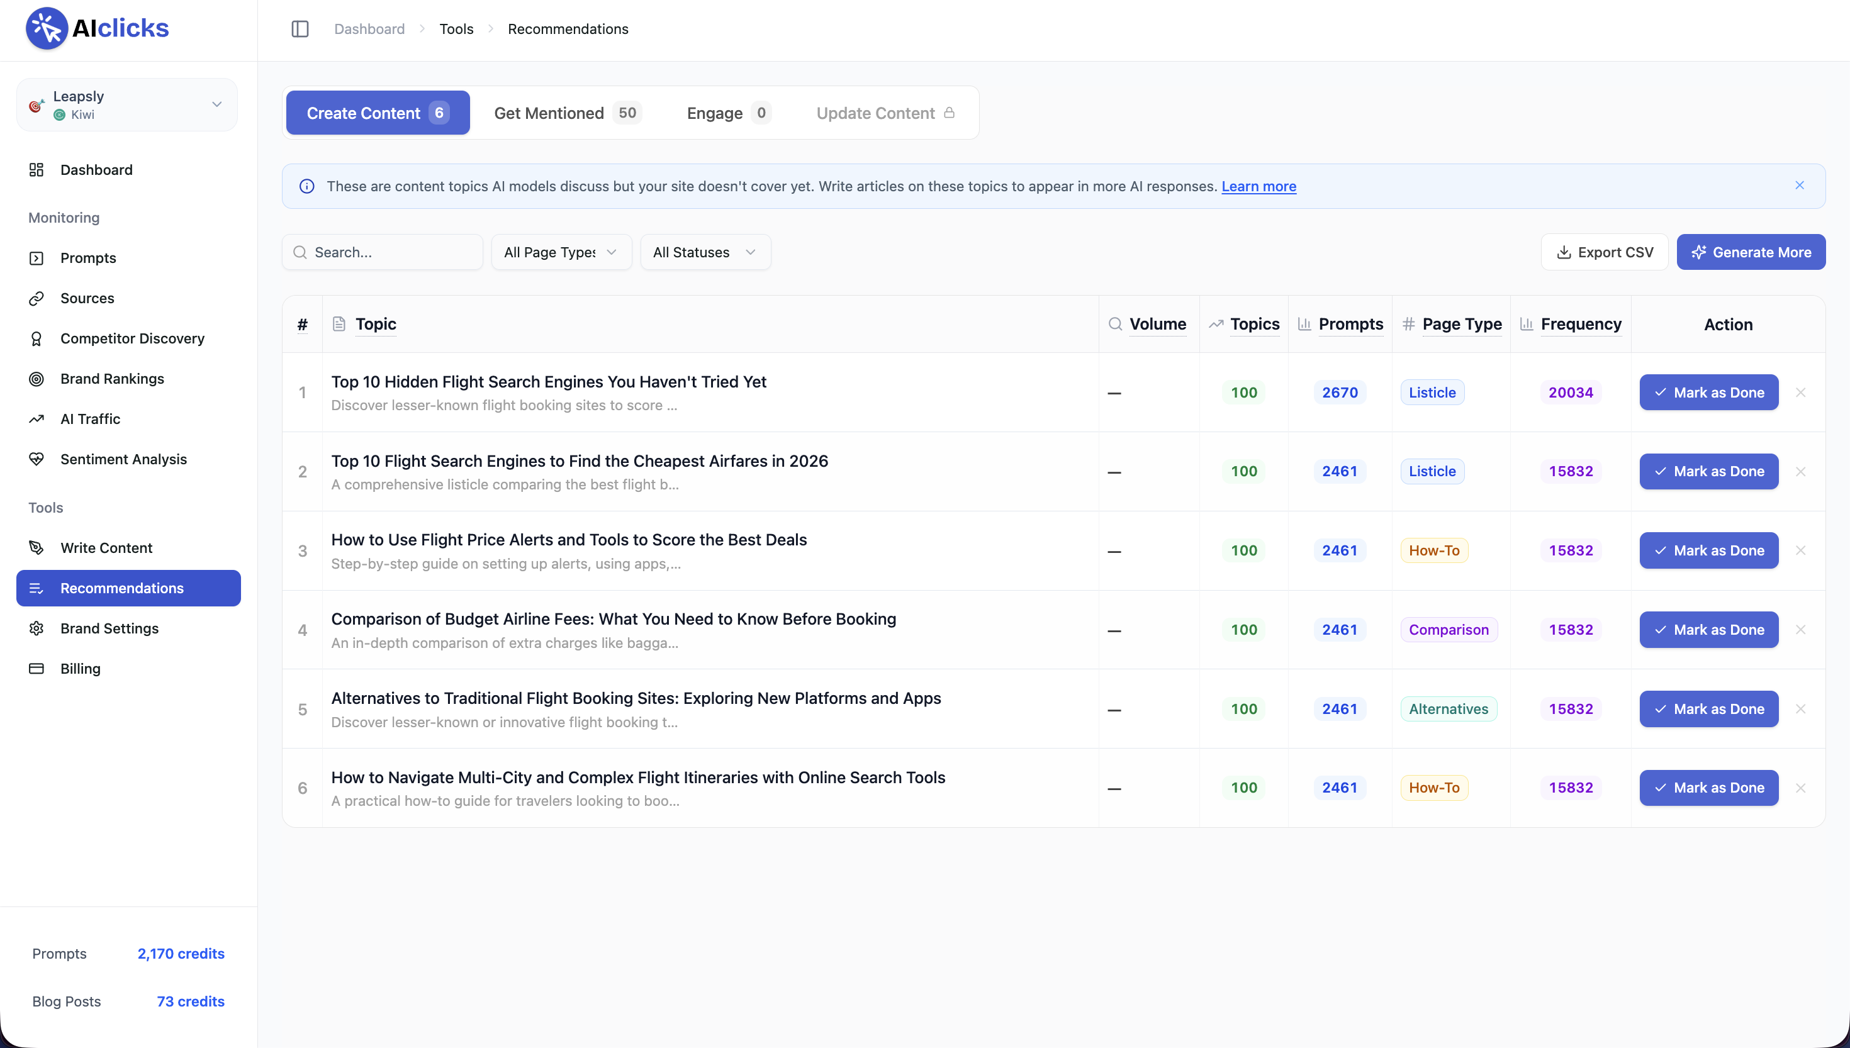
Task: Open Sentiment Analysis in sidebar
Action: [x=123, y=459]
